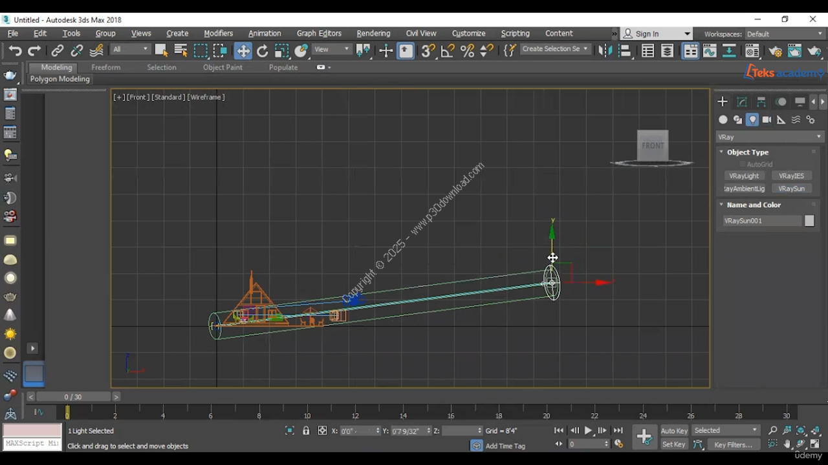Open the VRay light category dropdown
Image resolution: width=828 pixels, height=465 pixels.
pyautogui.click(x=769, y=137)
